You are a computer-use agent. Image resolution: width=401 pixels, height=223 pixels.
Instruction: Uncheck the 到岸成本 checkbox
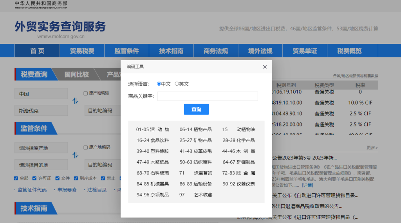click(x=76, y=178)
